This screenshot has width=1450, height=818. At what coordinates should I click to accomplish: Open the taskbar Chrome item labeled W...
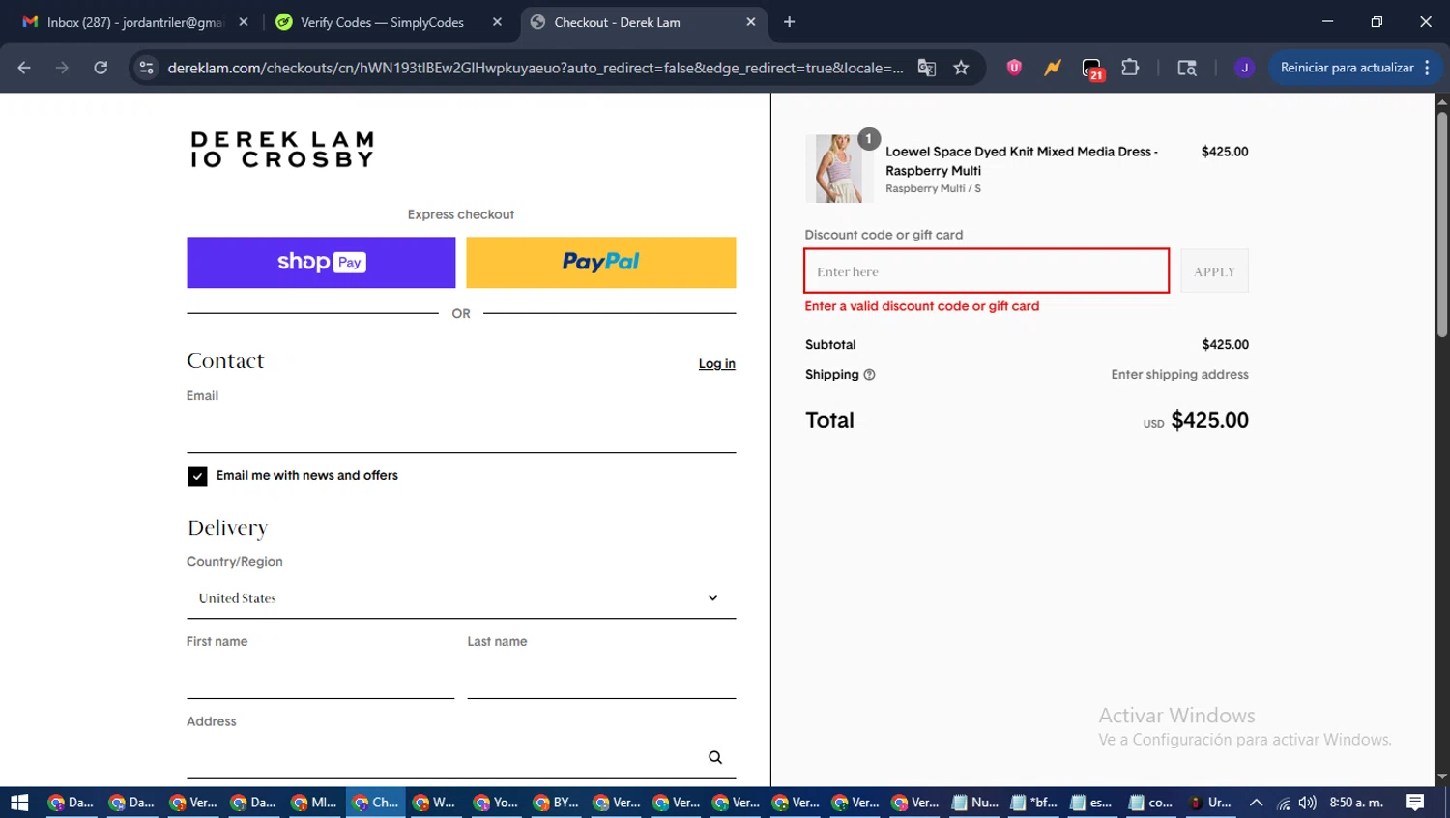click(435, 803)
